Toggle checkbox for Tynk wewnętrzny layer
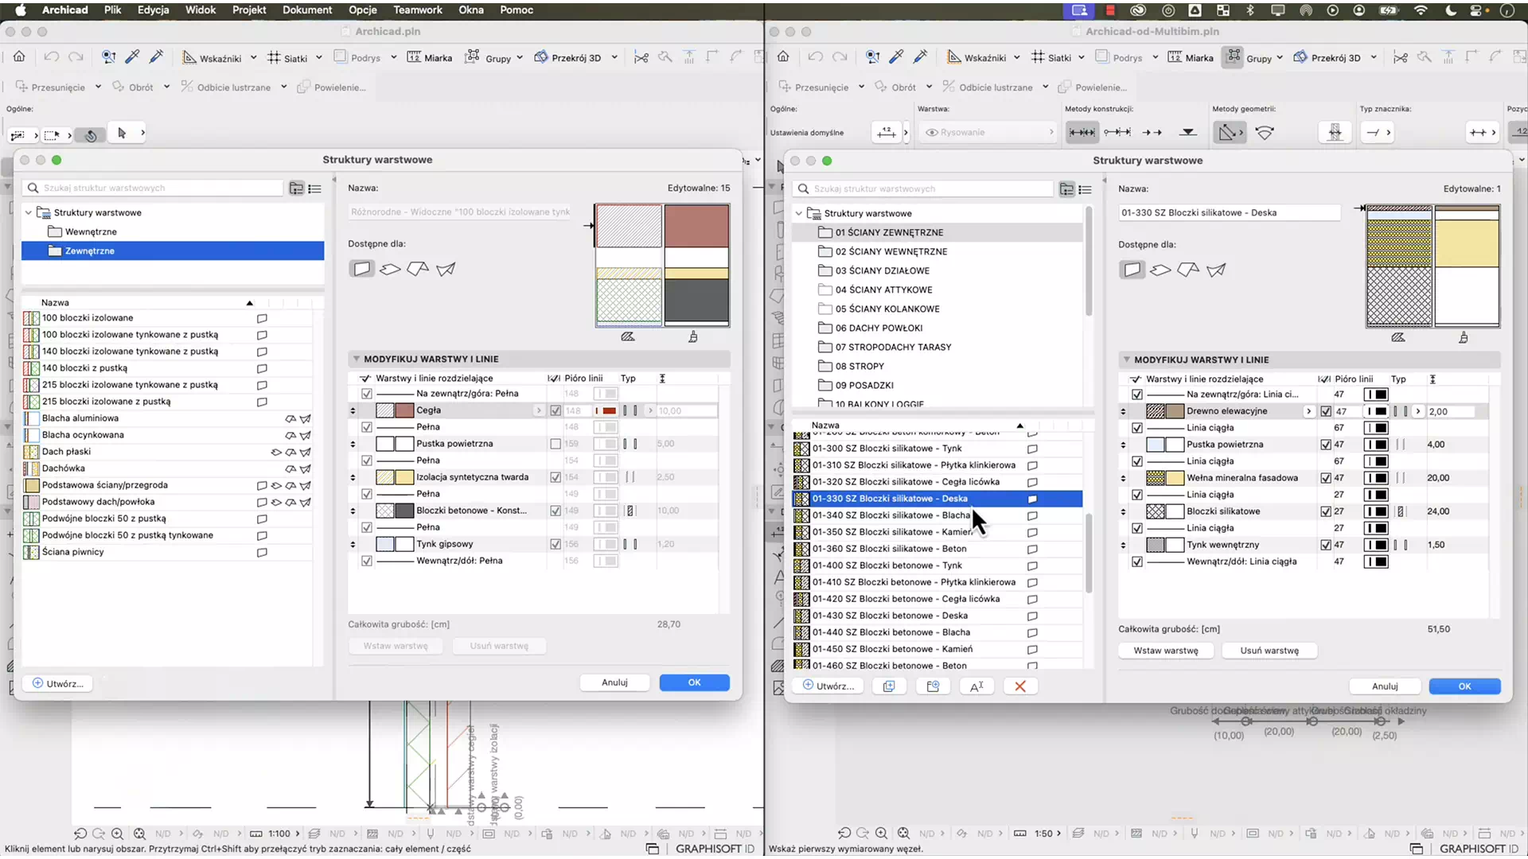Image resolution: width=1528 pixels, height=859 pixels. point(1326,546)
